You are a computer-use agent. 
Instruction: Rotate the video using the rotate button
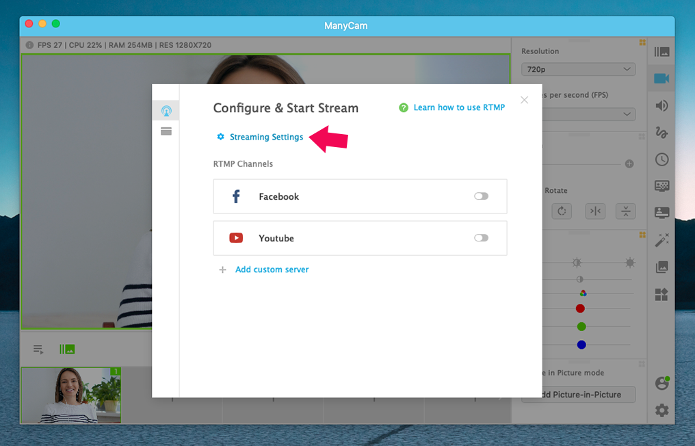[x=562, y=211]
